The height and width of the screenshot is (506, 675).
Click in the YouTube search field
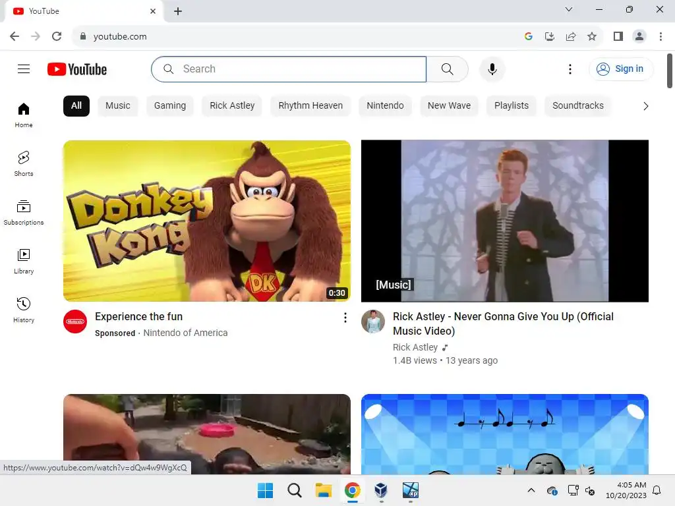click(289, 69)
